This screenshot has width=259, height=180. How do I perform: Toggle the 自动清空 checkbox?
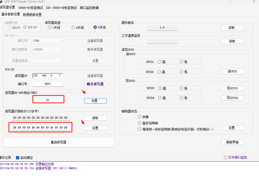[18, 158]
